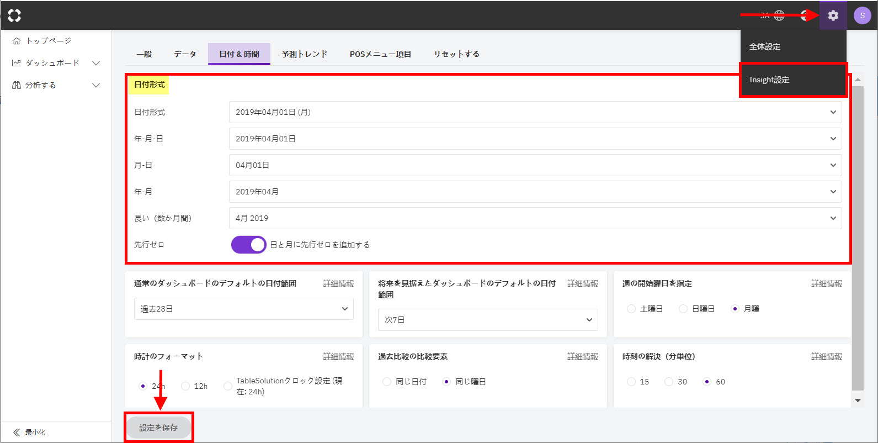Screen dimensions: 878x443
Task: Click the book icon beside 分析する
Action: [17, 85]
